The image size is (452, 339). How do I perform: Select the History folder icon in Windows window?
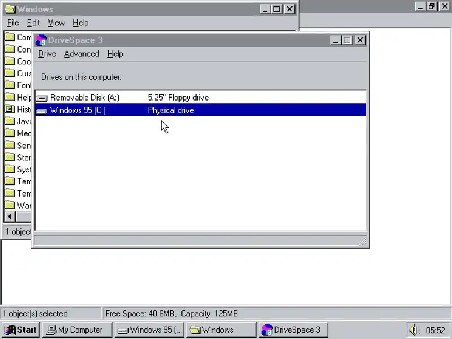10,109
